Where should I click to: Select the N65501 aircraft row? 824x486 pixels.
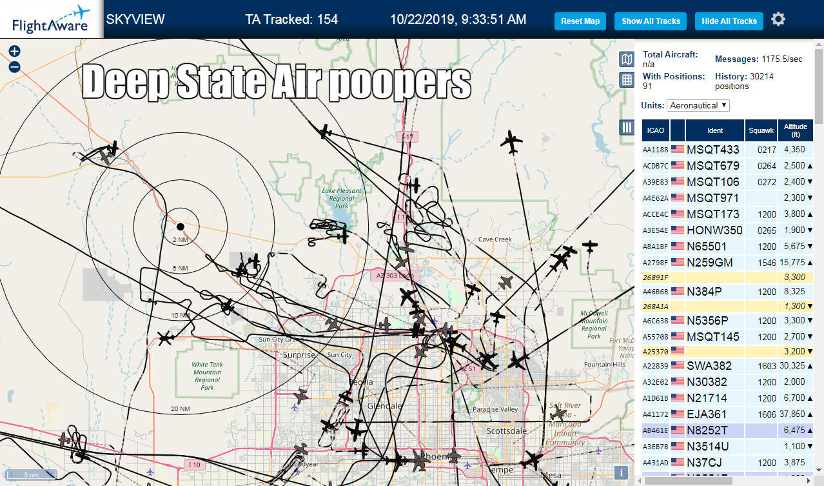[x=727, y=246]
